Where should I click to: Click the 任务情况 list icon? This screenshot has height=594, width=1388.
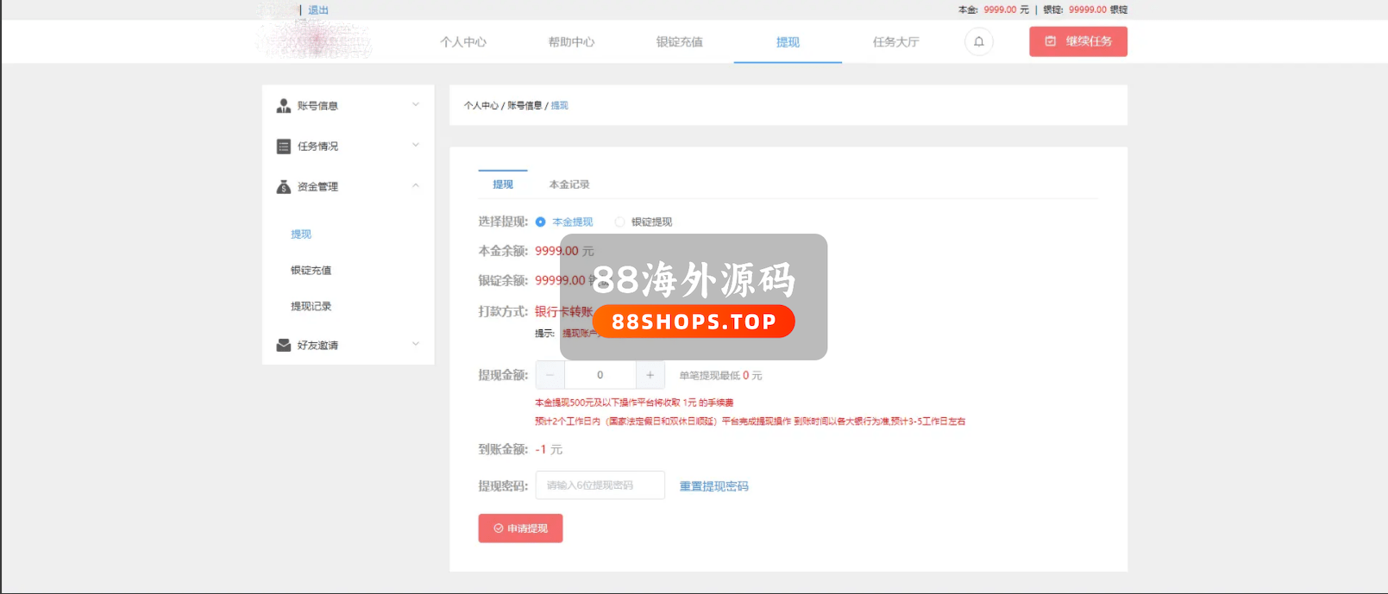click(283, 147)
